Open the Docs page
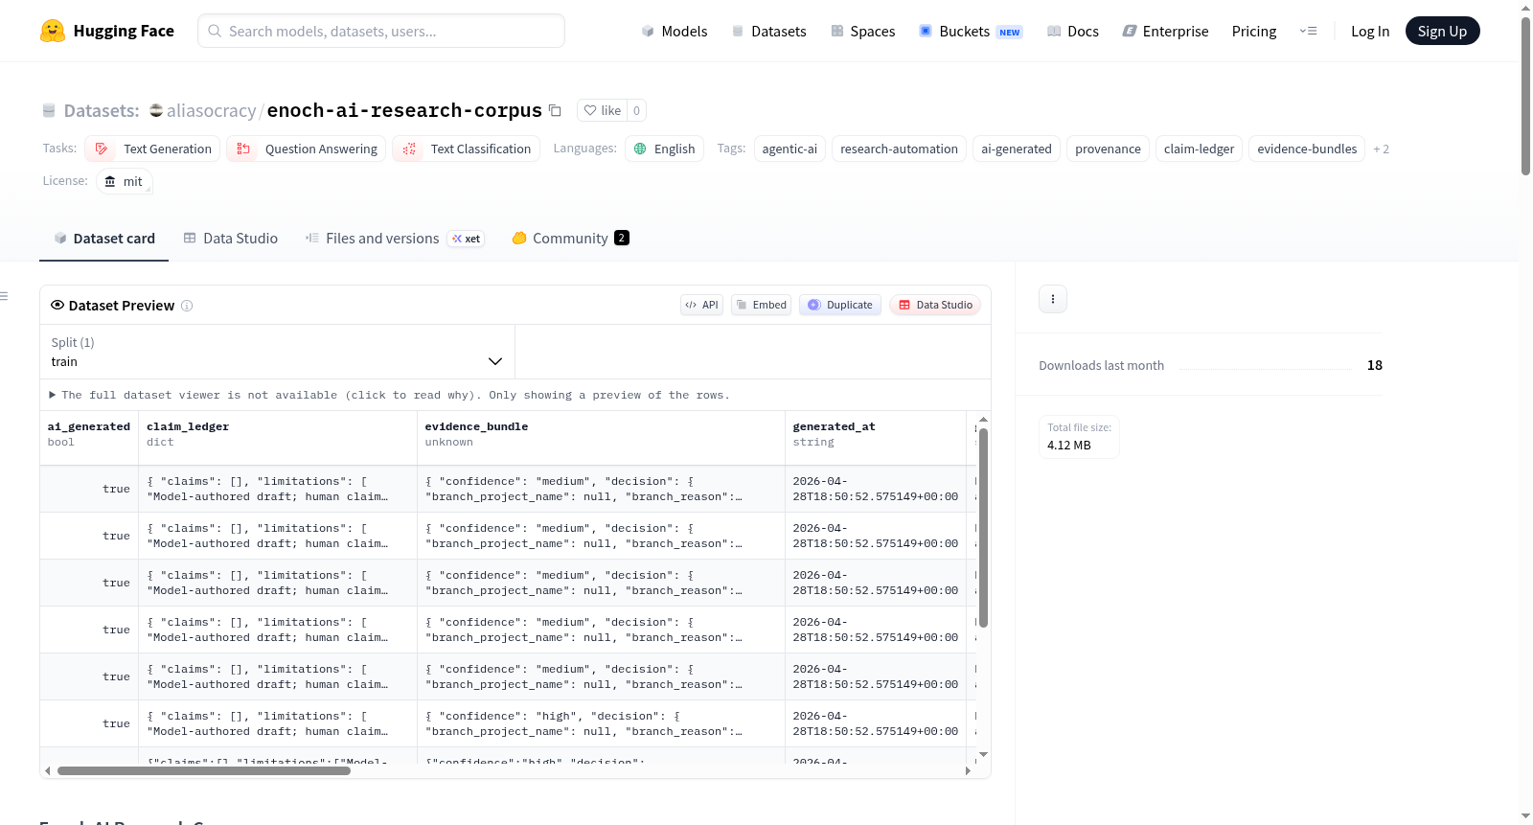The width and height of the screenshot is (1533, 825). coord(1073,31)
